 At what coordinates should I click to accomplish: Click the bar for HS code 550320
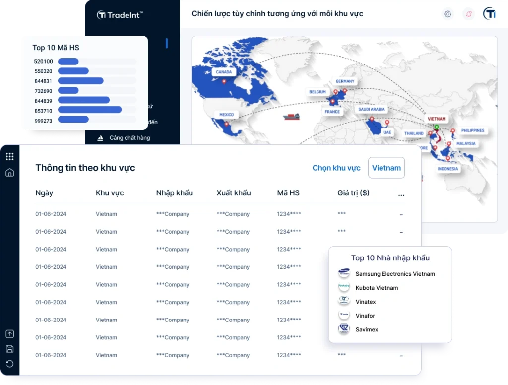pyautogui.click(x=73, y=71)
